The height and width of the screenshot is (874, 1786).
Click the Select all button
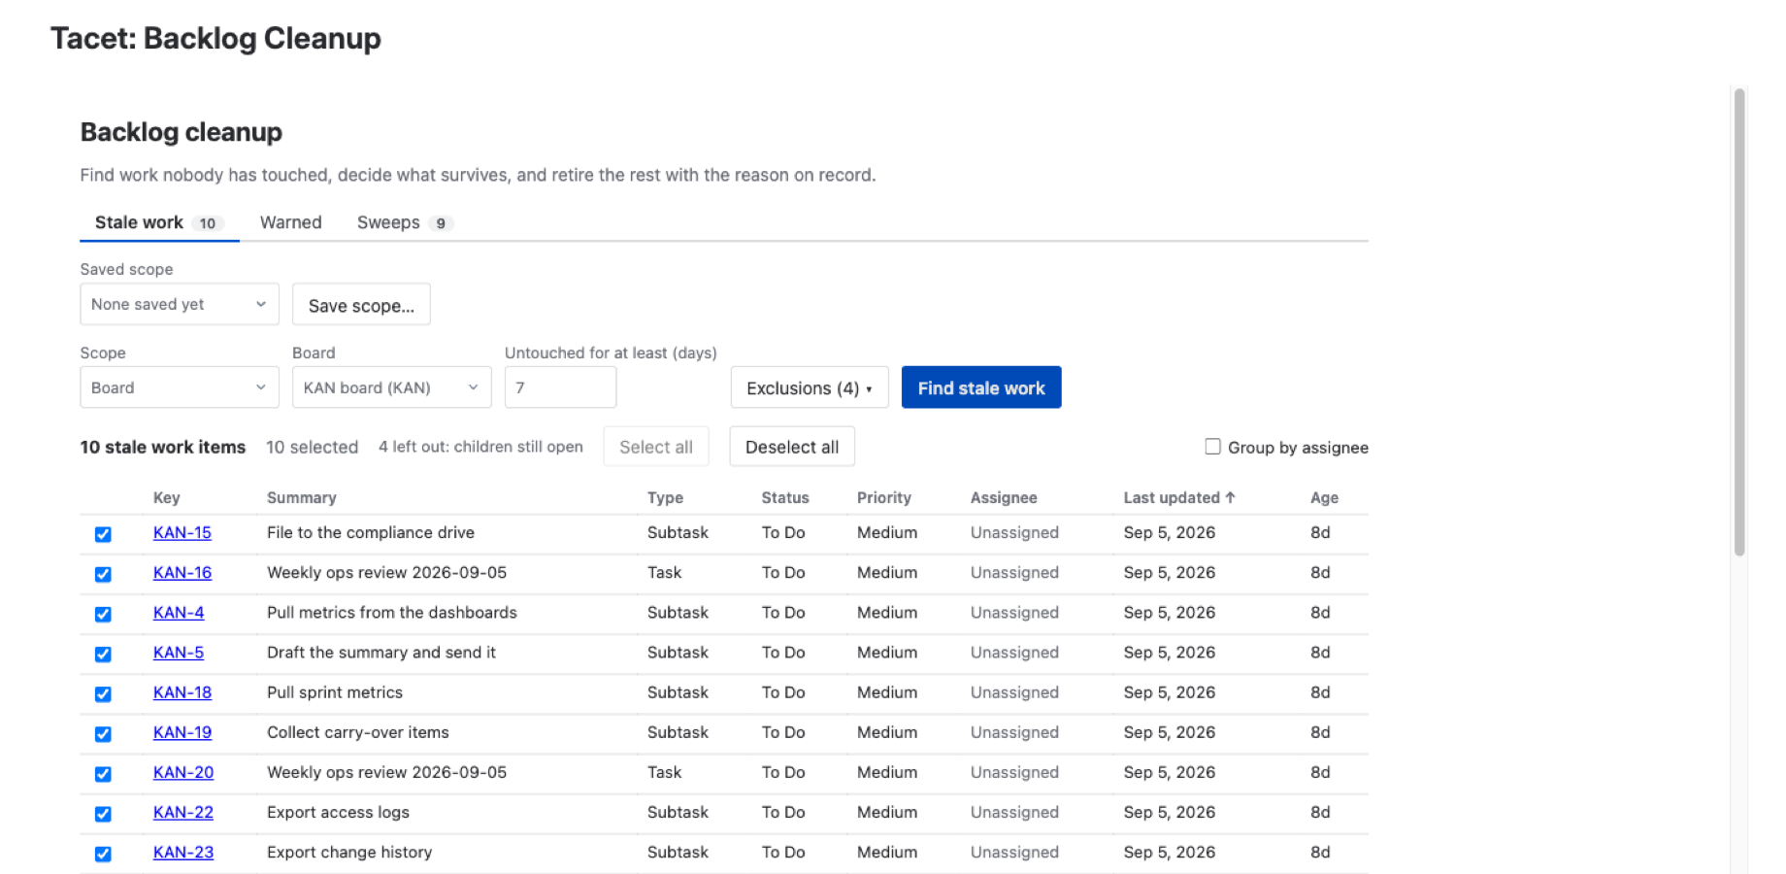[x=656, y=447]
